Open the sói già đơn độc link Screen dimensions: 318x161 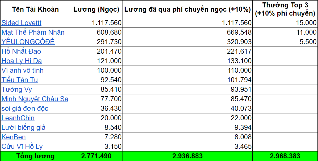[x=24, y=108]
